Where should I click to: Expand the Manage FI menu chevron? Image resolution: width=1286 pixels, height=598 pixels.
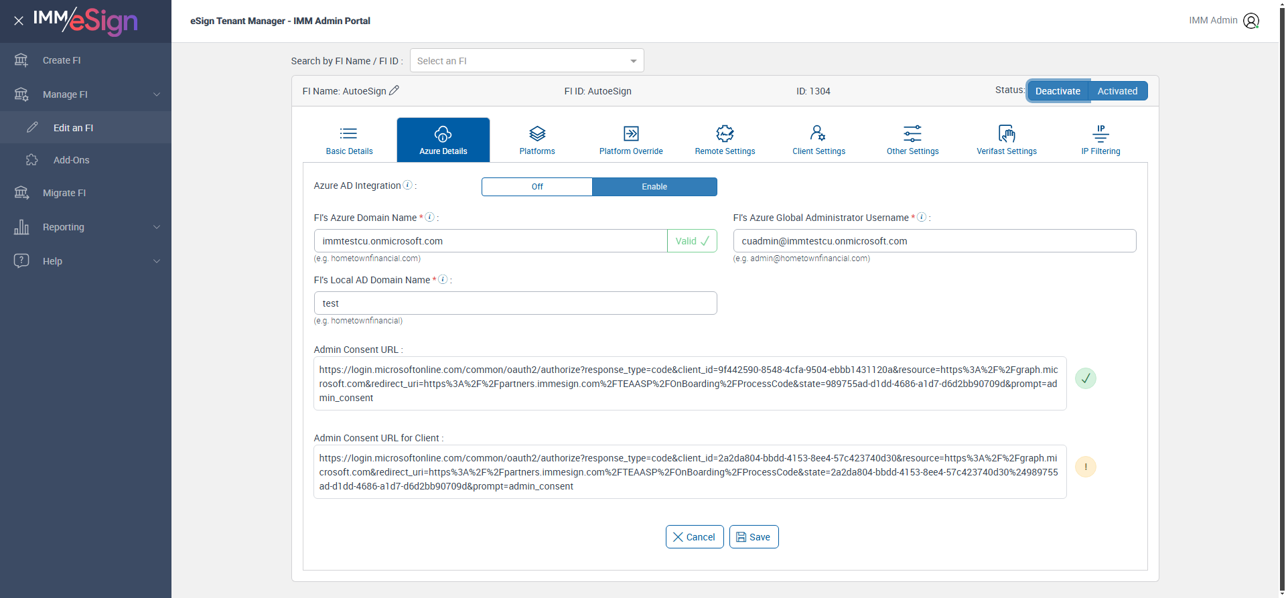pyautogui.click(x=157, y=94)
